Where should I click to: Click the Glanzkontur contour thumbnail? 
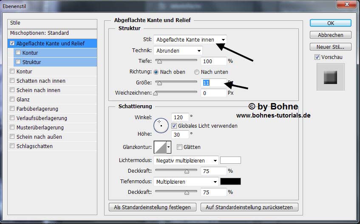point(160,147)
